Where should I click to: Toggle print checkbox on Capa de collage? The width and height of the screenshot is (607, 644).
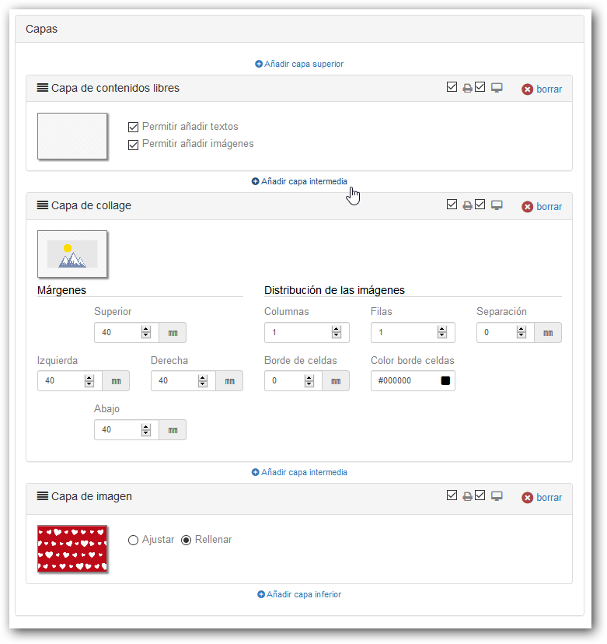(452, 205)
